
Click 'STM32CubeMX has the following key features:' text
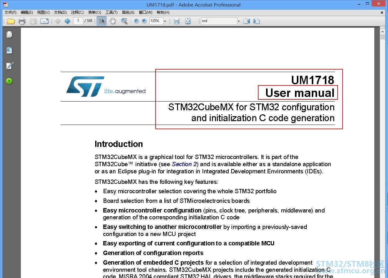point(157,182)
